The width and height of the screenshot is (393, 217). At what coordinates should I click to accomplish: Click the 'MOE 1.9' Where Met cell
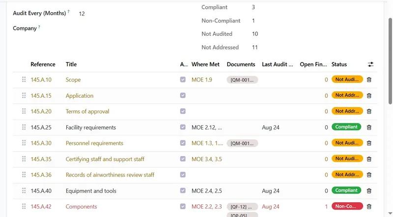(202, 80)
